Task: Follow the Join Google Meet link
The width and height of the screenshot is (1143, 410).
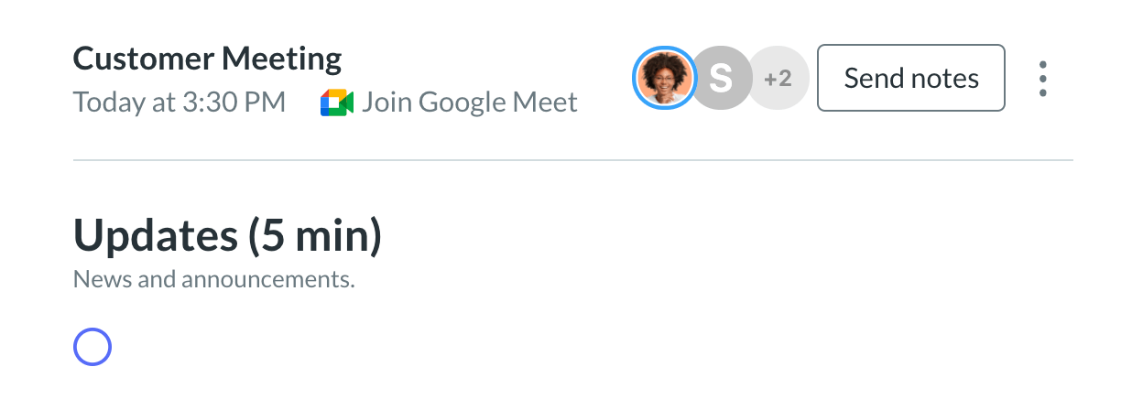Action: (470, 102)
